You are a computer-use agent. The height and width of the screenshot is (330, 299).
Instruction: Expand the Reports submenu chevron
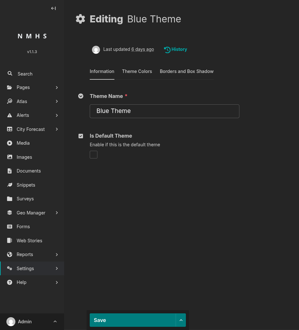(57, 254)
